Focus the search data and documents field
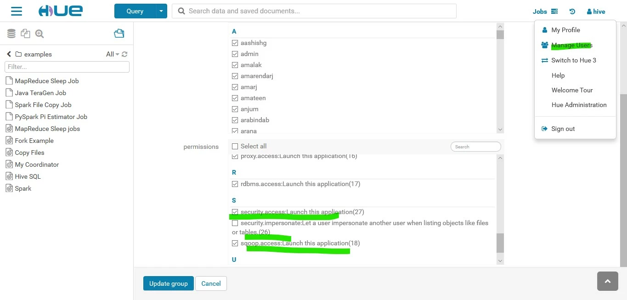Screen dimensions: 627x300 (x=314, y=11)
